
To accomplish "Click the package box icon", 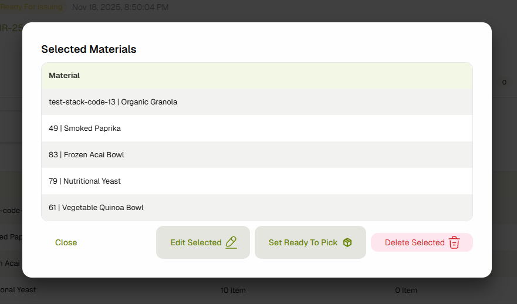I will 347,242.
